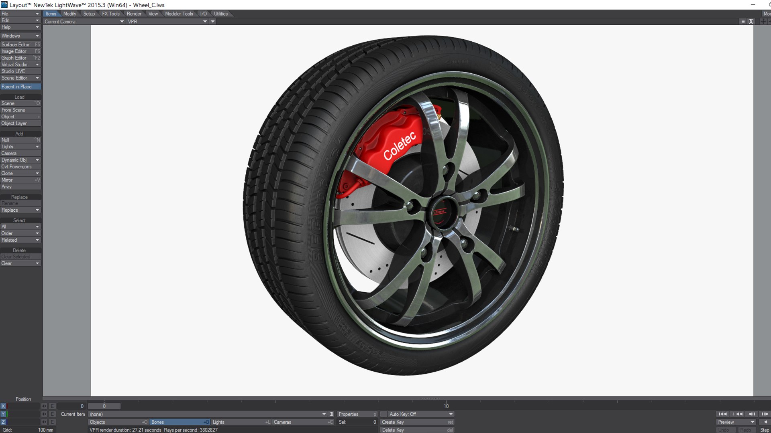Open the Utilities tab

click(x=221, y=14)
